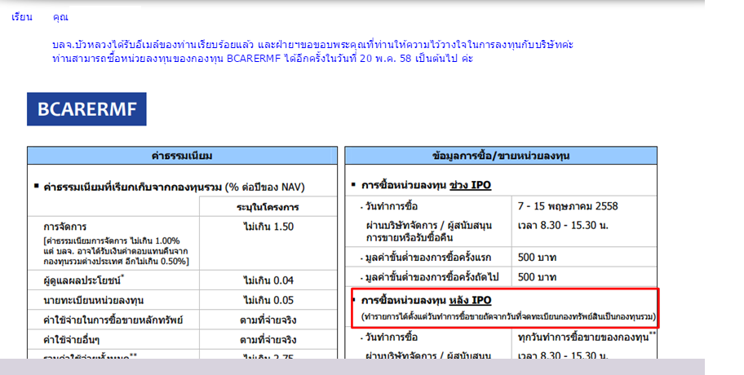Viewport: 744px width, 375px height.
Task: Click the มูลค่าขั้นต่ำของการซื้อครั้งแรก label
Action: click(x=428, y=258)
